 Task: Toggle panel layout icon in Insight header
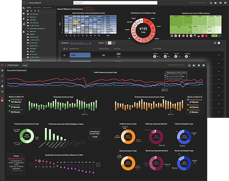coord(216,3)
